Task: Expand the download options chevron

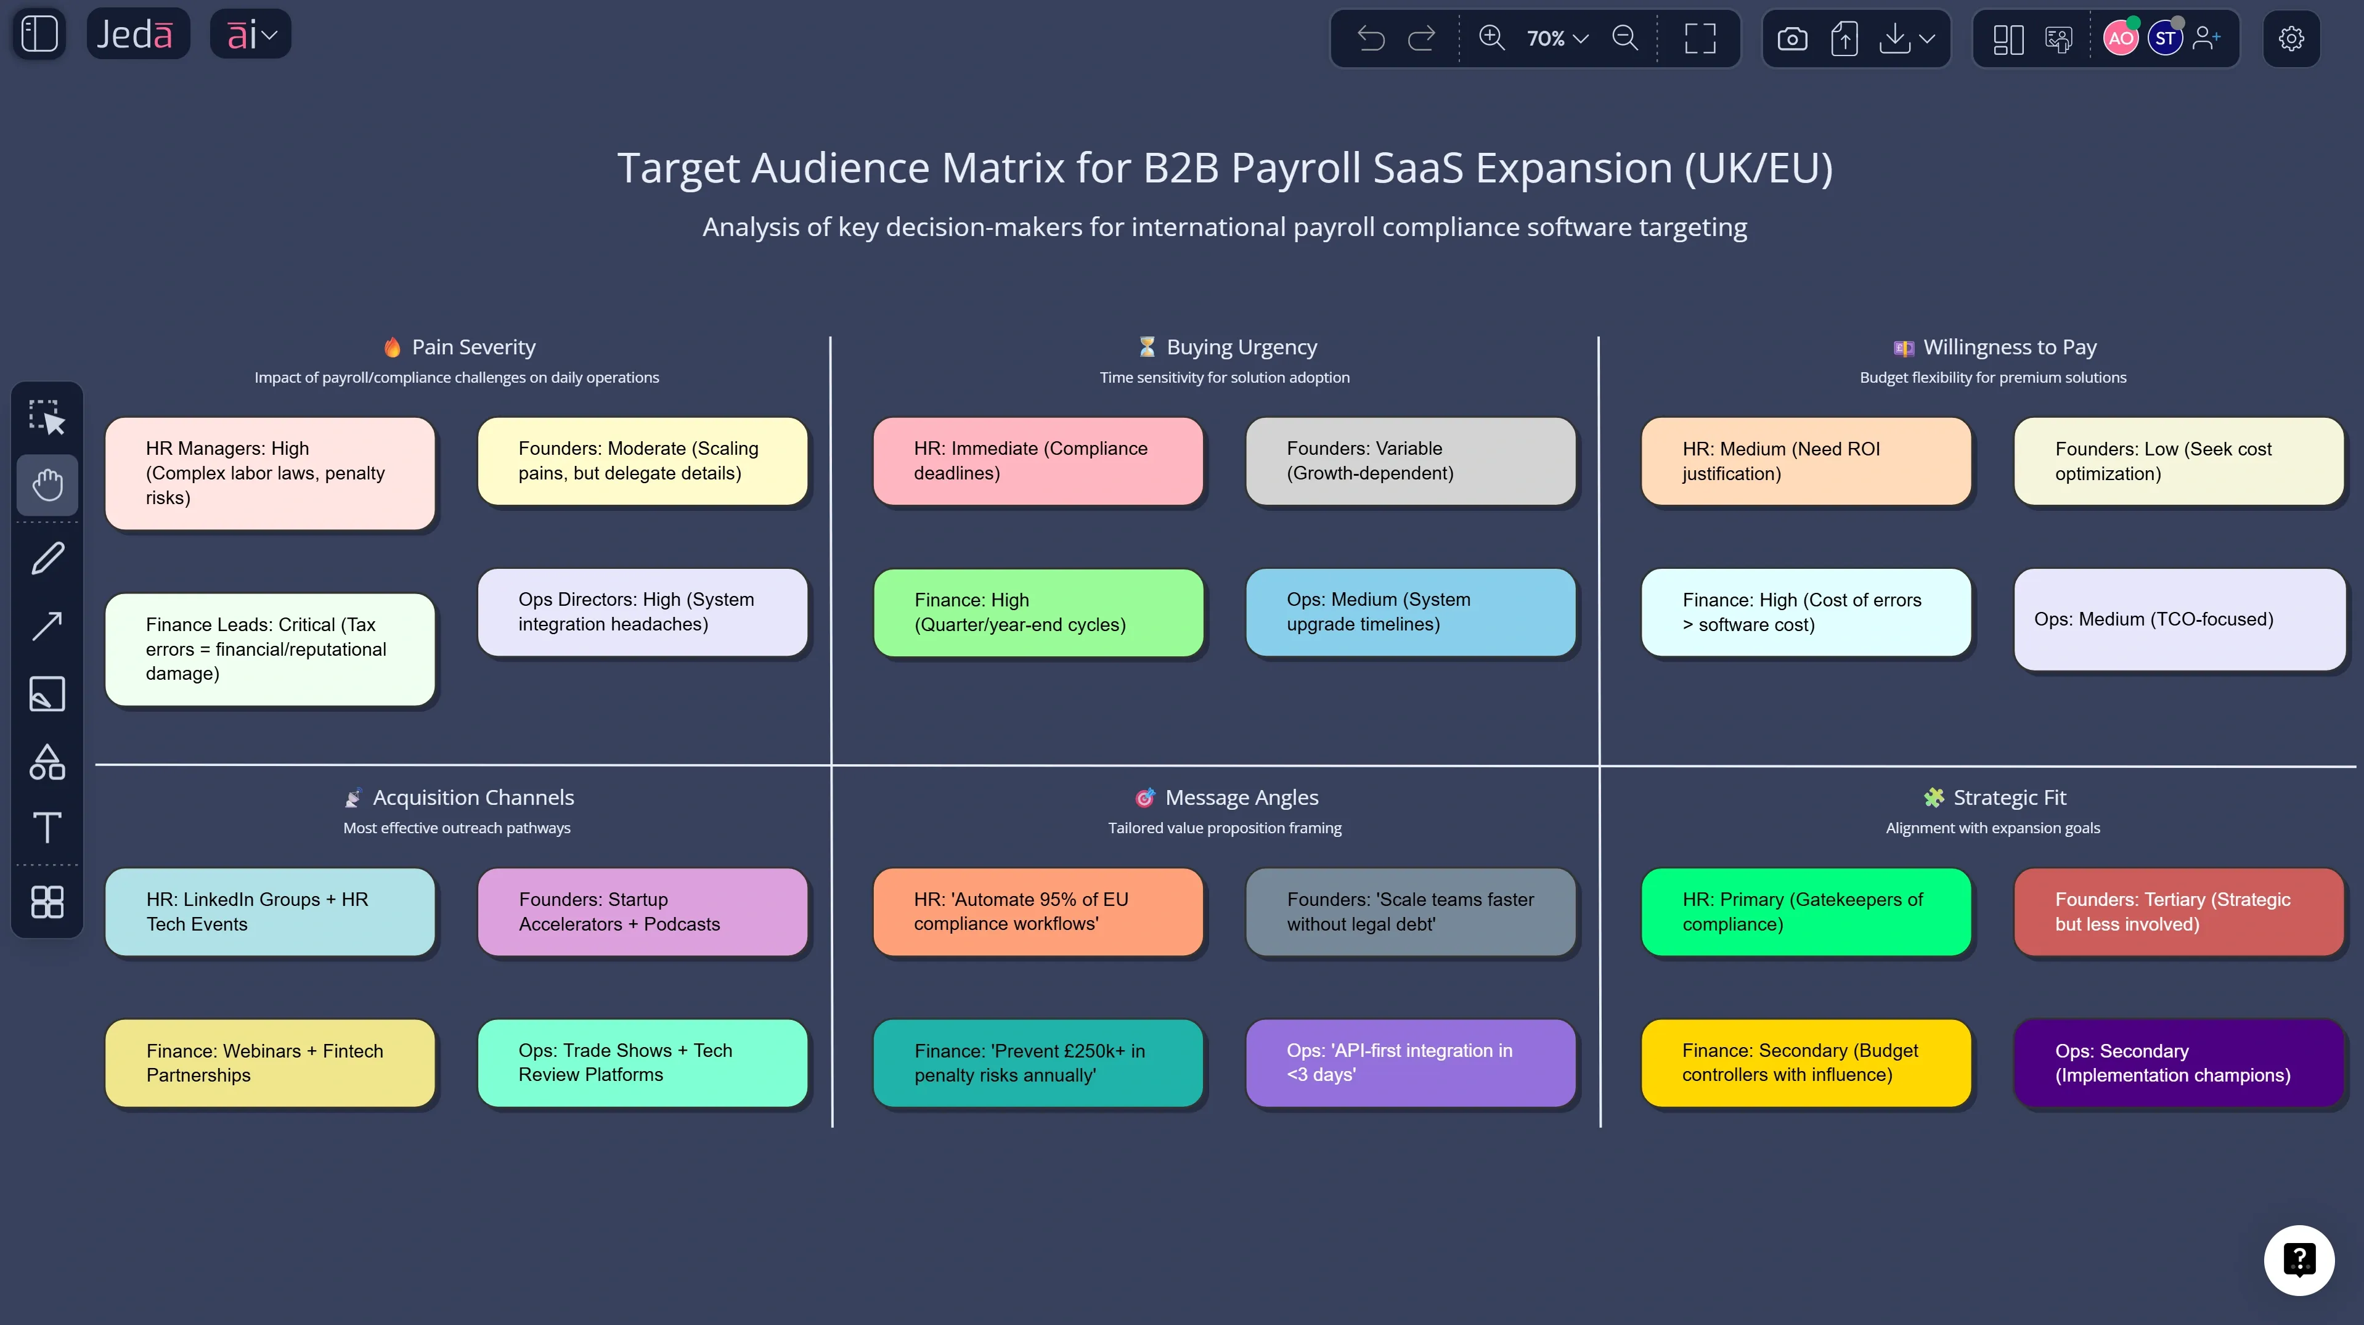Action: pyautogui.click(x=1927, y=39)
